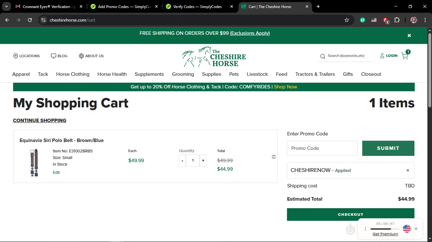This screenshot has height=242, width=432.
Task: Go to The Cheshire Horse logo home
Action: click(x=214, y=57)
